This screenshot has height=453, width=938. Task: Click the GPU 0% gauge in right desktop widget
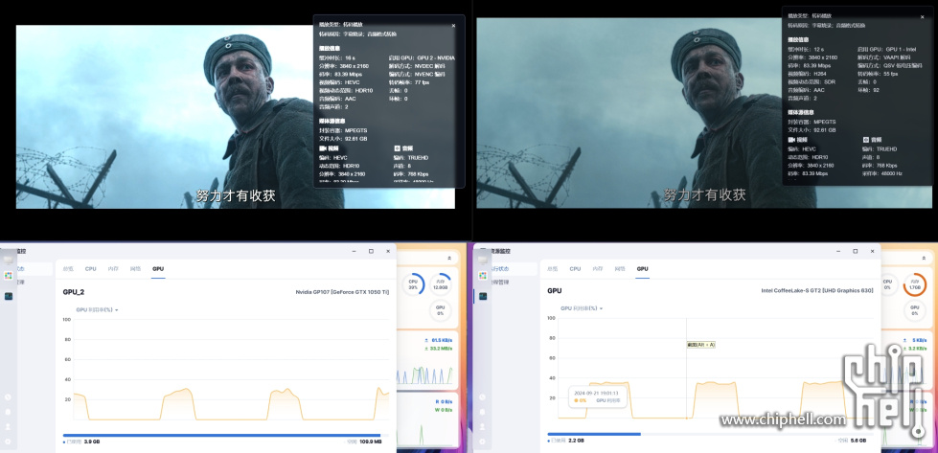click(x=915, y=310)
